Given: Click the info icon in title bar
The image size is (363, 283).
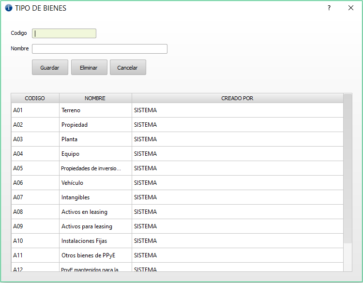Looking at the screenshot, I should click(9, 8).
